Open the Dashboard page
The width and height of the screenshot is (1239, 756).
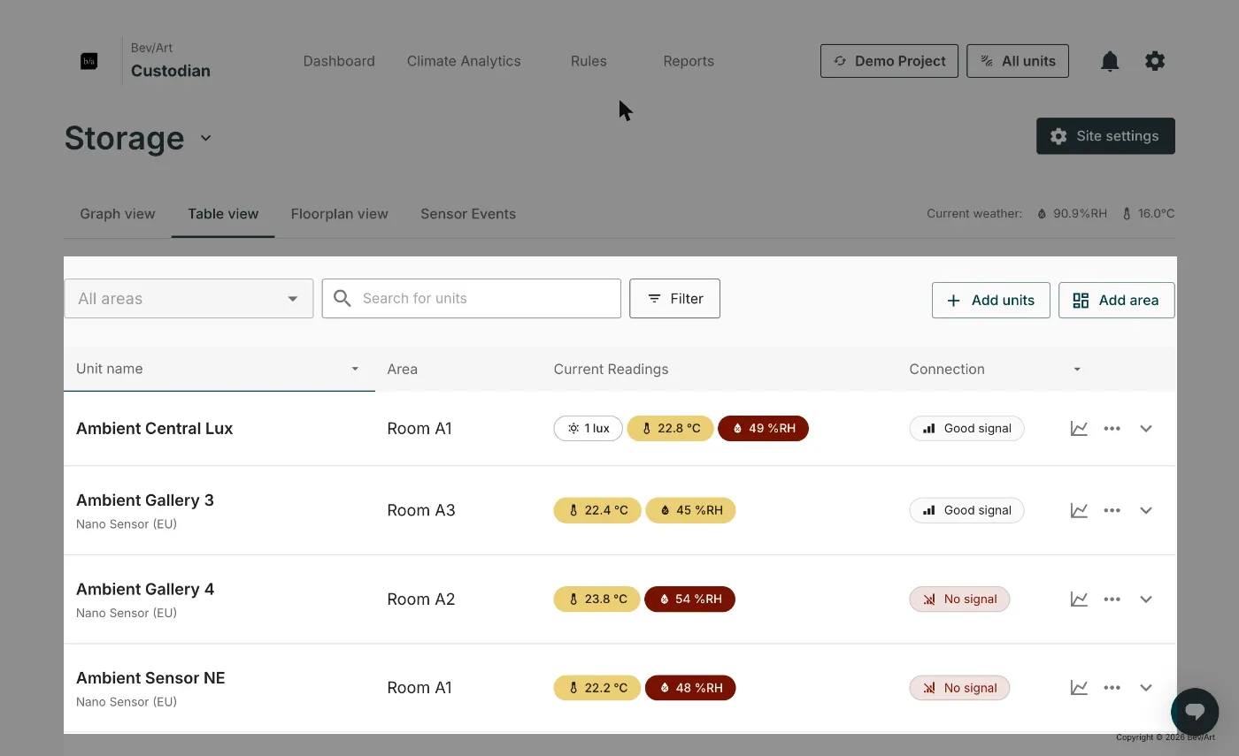click(x=339, y=61)
